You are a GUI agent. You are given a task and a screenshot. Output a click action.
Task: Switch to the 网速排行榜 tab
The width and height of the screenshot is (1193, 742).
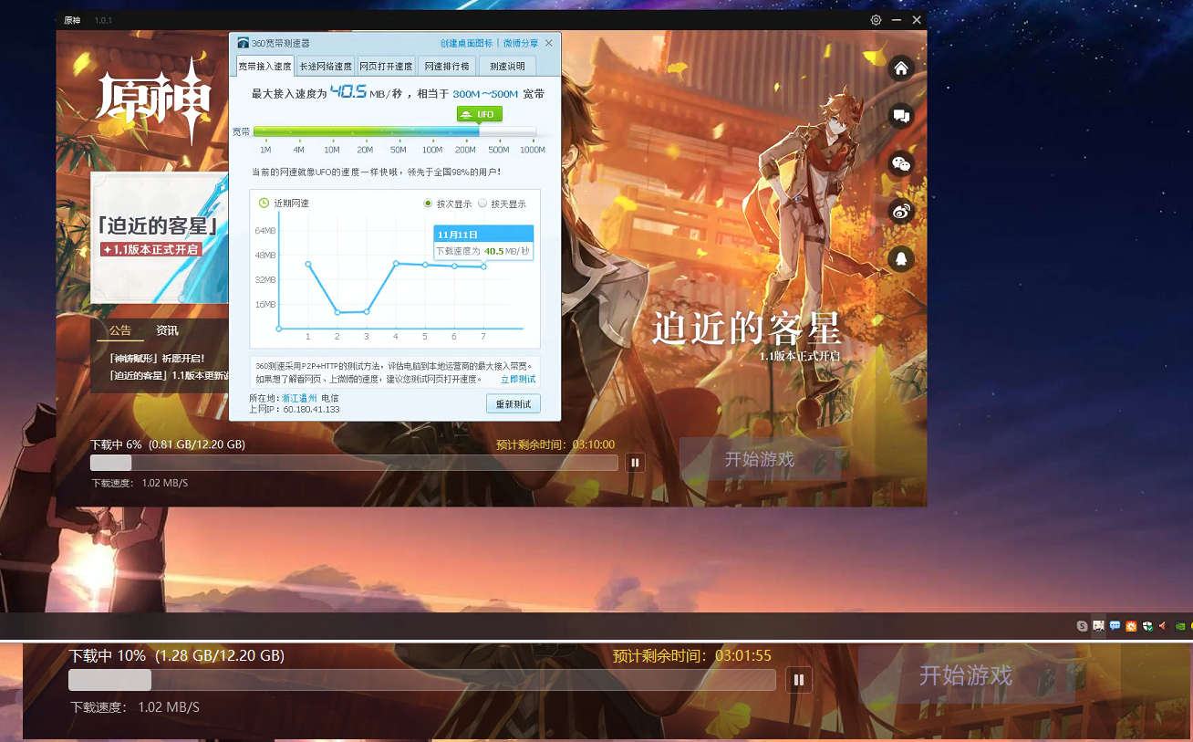(x=447, y=66)
